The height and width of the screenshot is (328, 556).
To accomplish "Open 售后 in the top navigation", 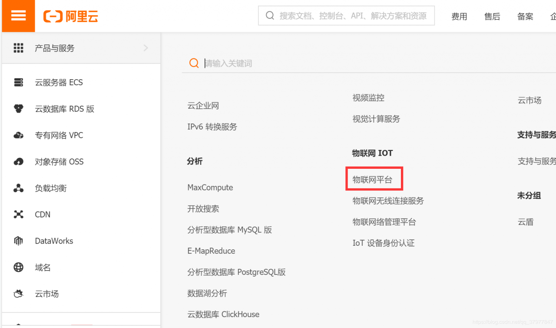I will point(492,17).
